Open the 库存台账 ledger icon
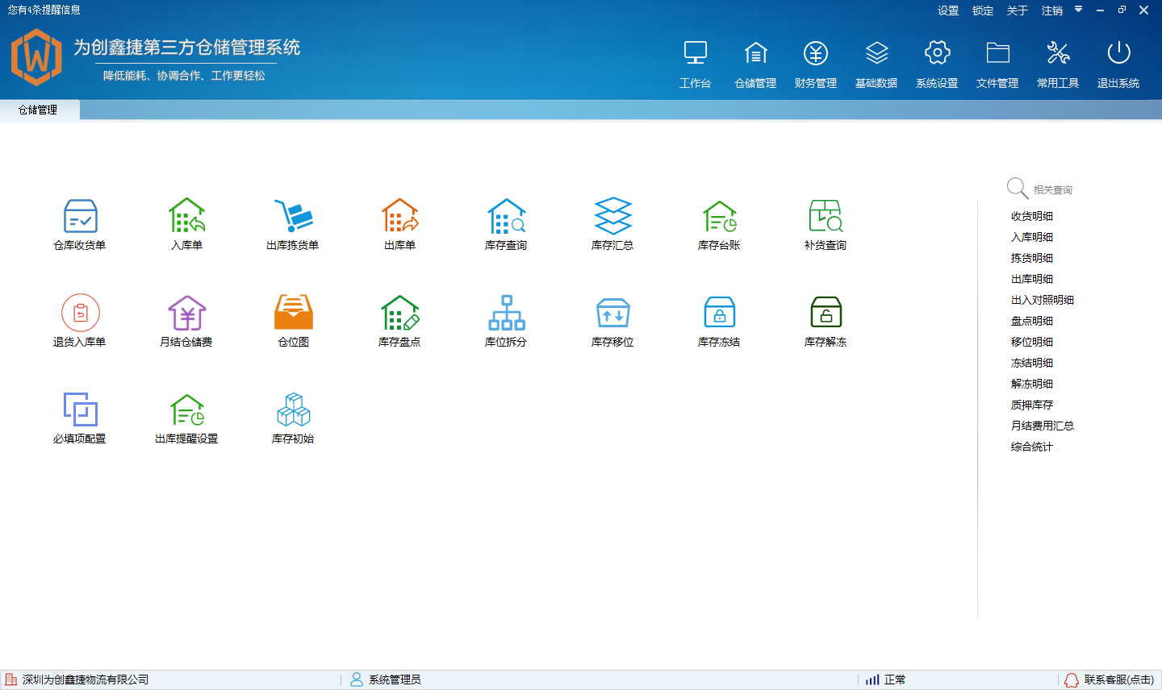This screenshot has width=1162, height=690. [720, 216]
